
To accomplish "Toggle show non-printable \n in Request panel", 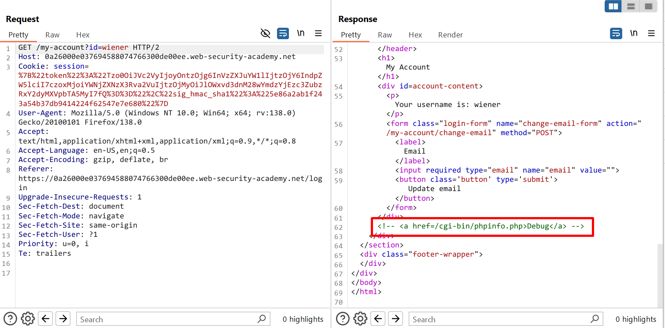I will point(301,33).
